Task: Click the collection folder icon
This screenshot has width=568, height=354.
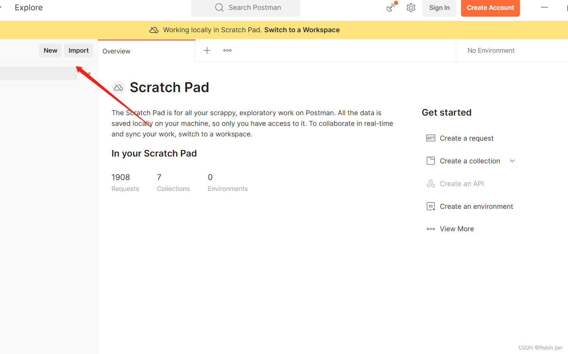Action: [x=431, y=161]
